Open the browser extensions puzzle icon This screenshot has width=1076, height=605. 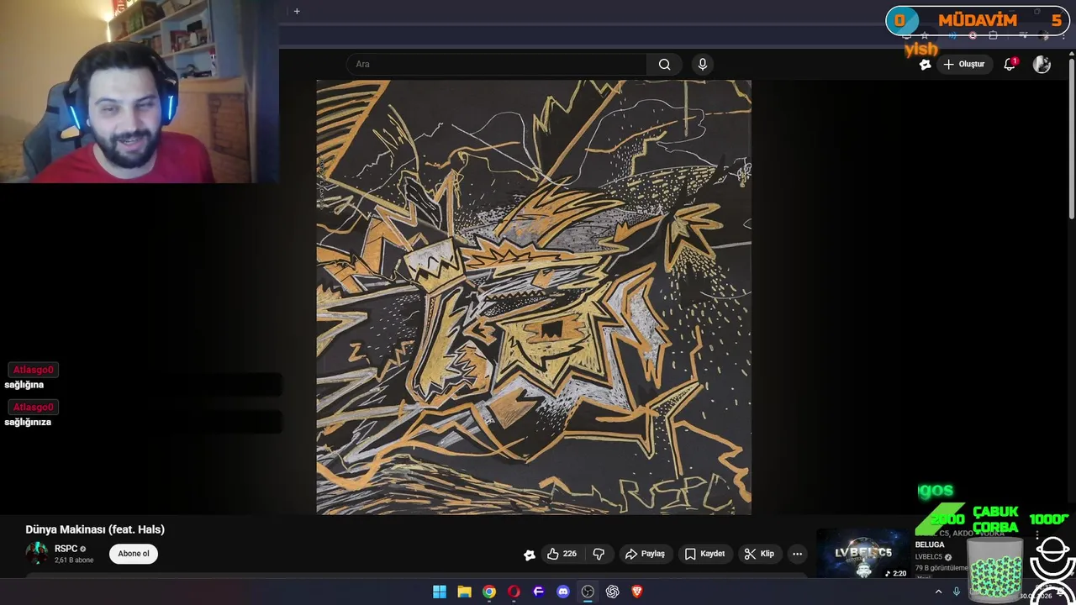(x=993, y=36)
